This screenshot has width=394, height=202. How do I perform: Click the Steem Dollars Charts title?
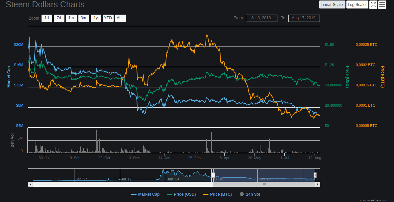(45, 4)
